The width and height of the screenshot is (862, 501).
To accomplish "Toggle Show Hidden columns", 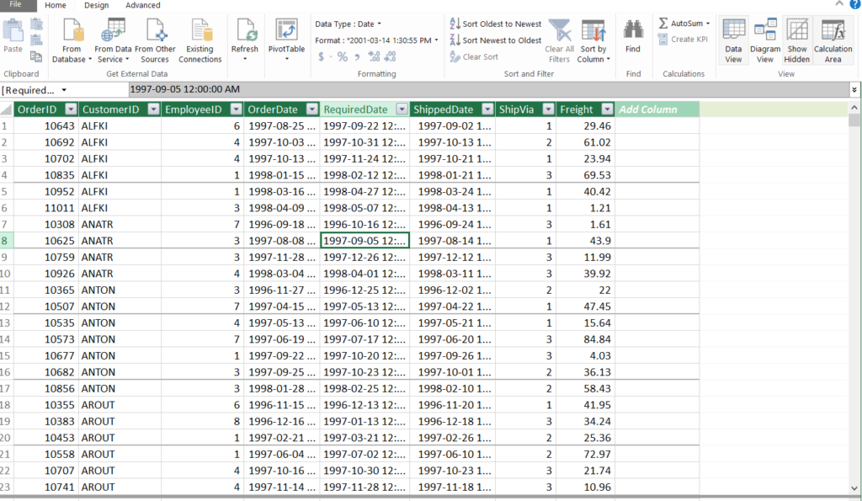I will (x=796, y=40).
